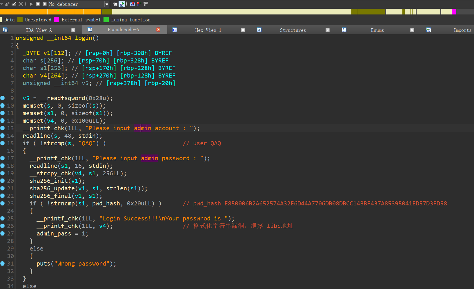Start process with the play icon
This screenshot has width=474, height=289.
[31, 4]
